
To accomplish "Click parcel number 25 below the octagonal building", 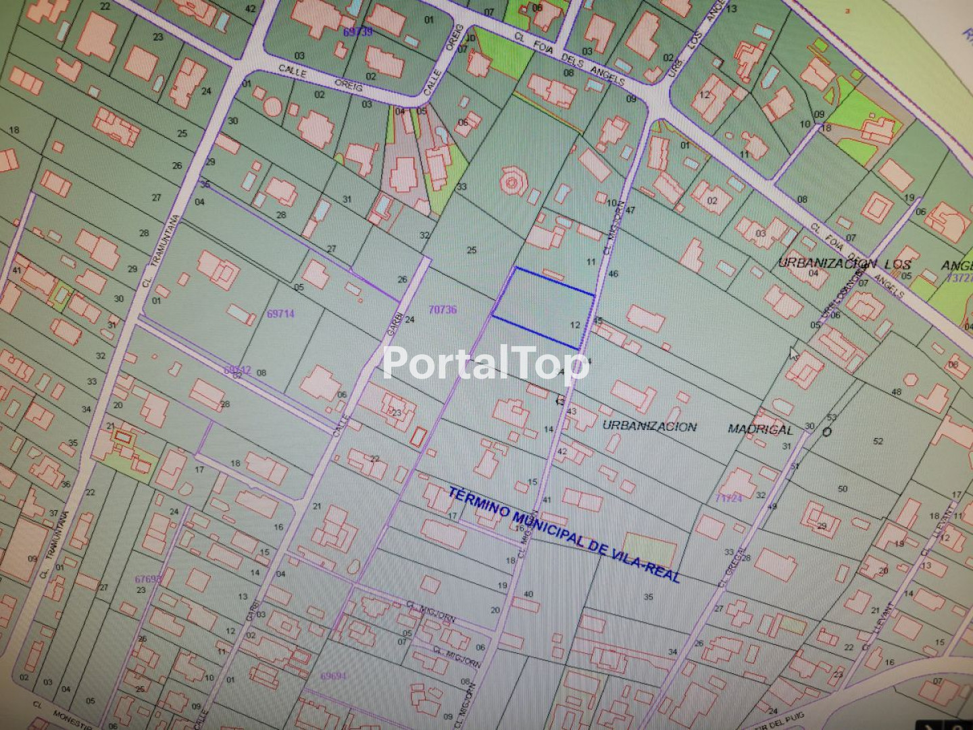I will pos(472,250).
